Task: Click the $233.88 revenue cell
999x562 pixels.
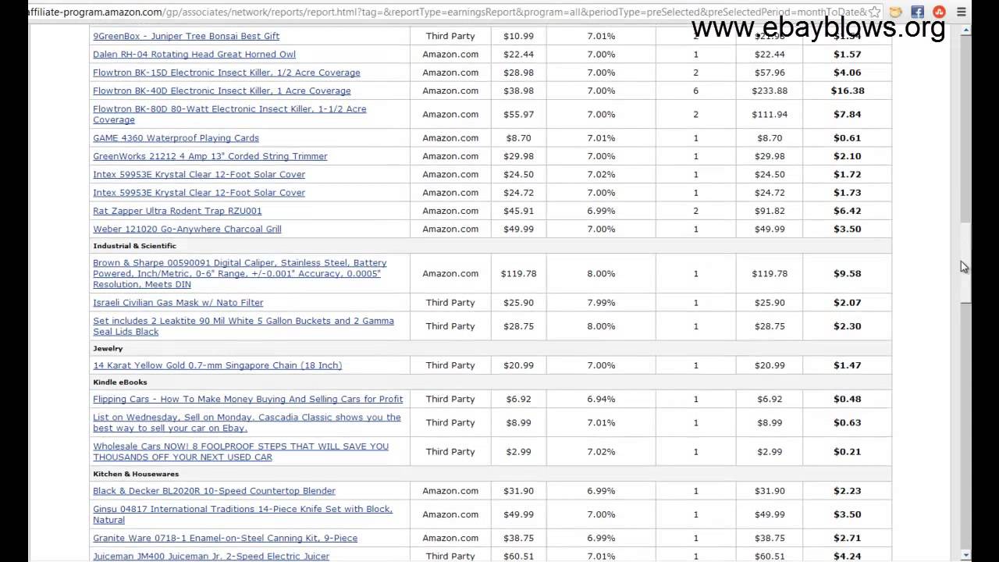Action: pyautogui.click(x=770, y=91)
